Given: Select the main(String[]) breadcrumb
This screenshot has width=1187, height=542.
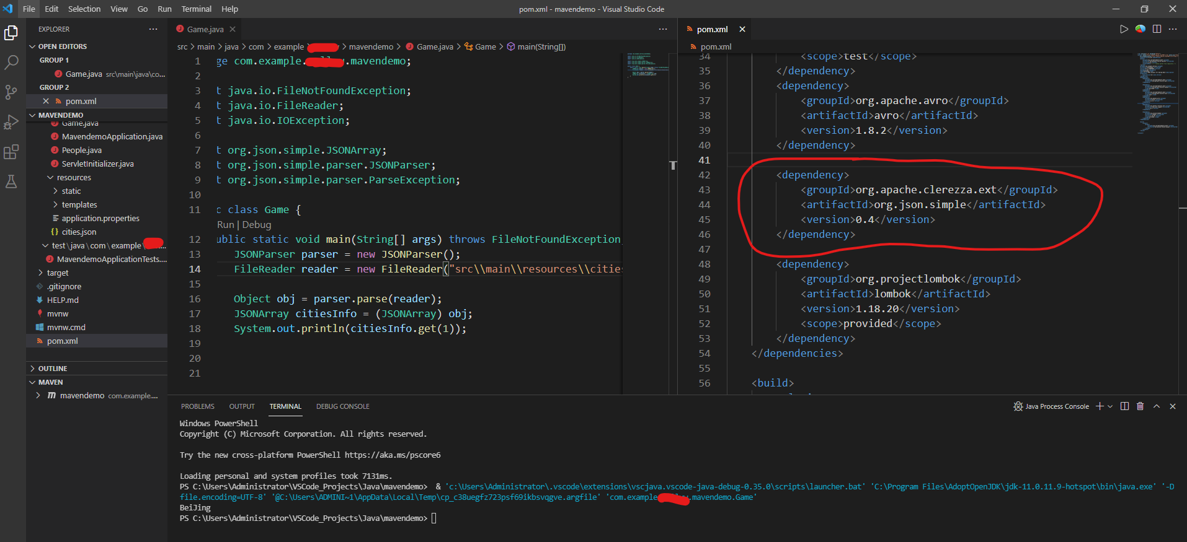Looking at the screenshot, I should tap(536, 46).
